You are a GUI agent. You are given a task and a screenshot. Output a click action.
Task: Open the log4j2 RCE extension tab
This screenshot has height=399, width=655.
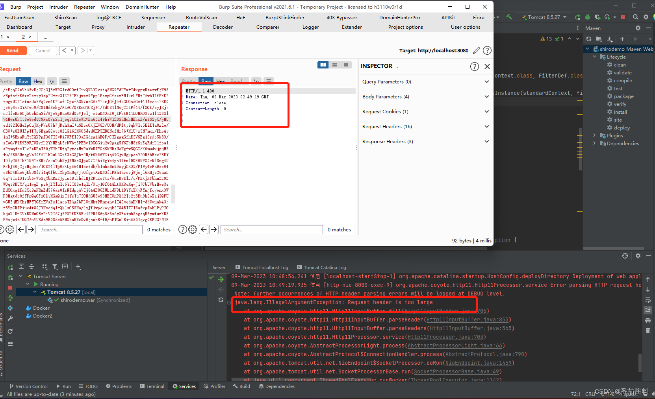109,18
